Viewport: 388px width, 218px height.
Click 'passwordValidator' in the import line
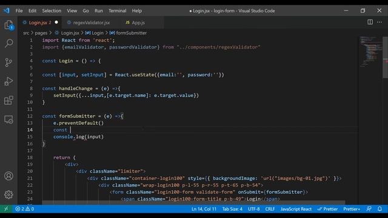click(x=133, y=47)
